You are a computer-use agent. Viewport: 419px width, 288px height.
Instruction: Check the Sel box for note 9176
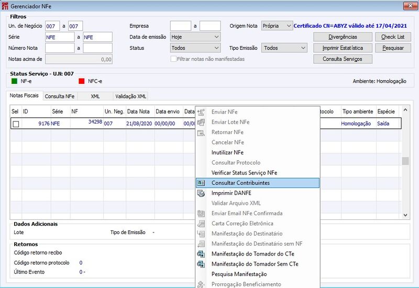[x=16, y=124]
